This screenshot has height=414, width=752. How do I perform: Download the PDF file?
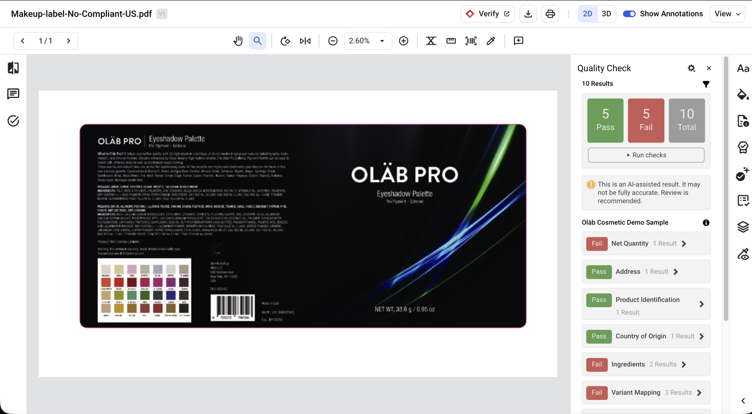pyautogui.click(x=528, y=14)
